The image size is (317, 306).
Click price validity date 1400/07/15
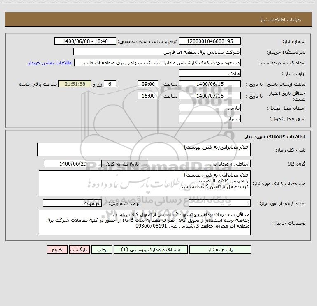tap(210, 96)
